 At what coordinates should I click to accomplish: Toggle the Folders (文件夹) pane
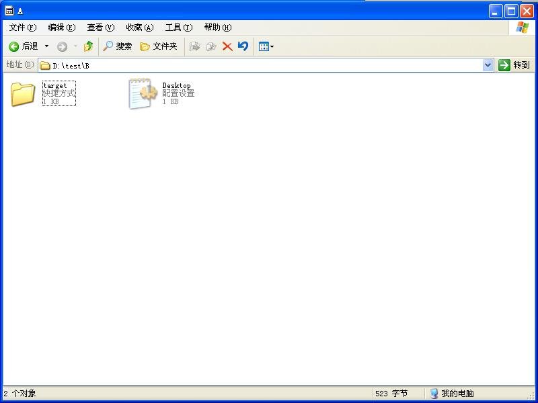pos(158,46)
